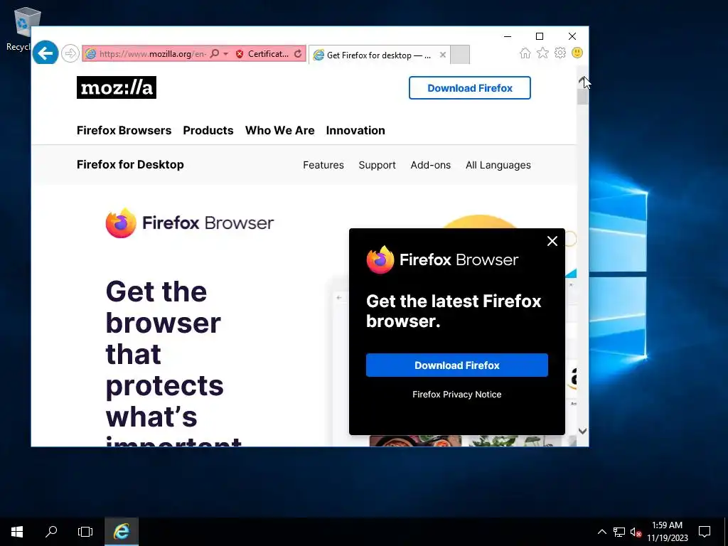This screenshot has height=546, width=728.
Task: Open Task View on the taskbar
Action: 85,532
